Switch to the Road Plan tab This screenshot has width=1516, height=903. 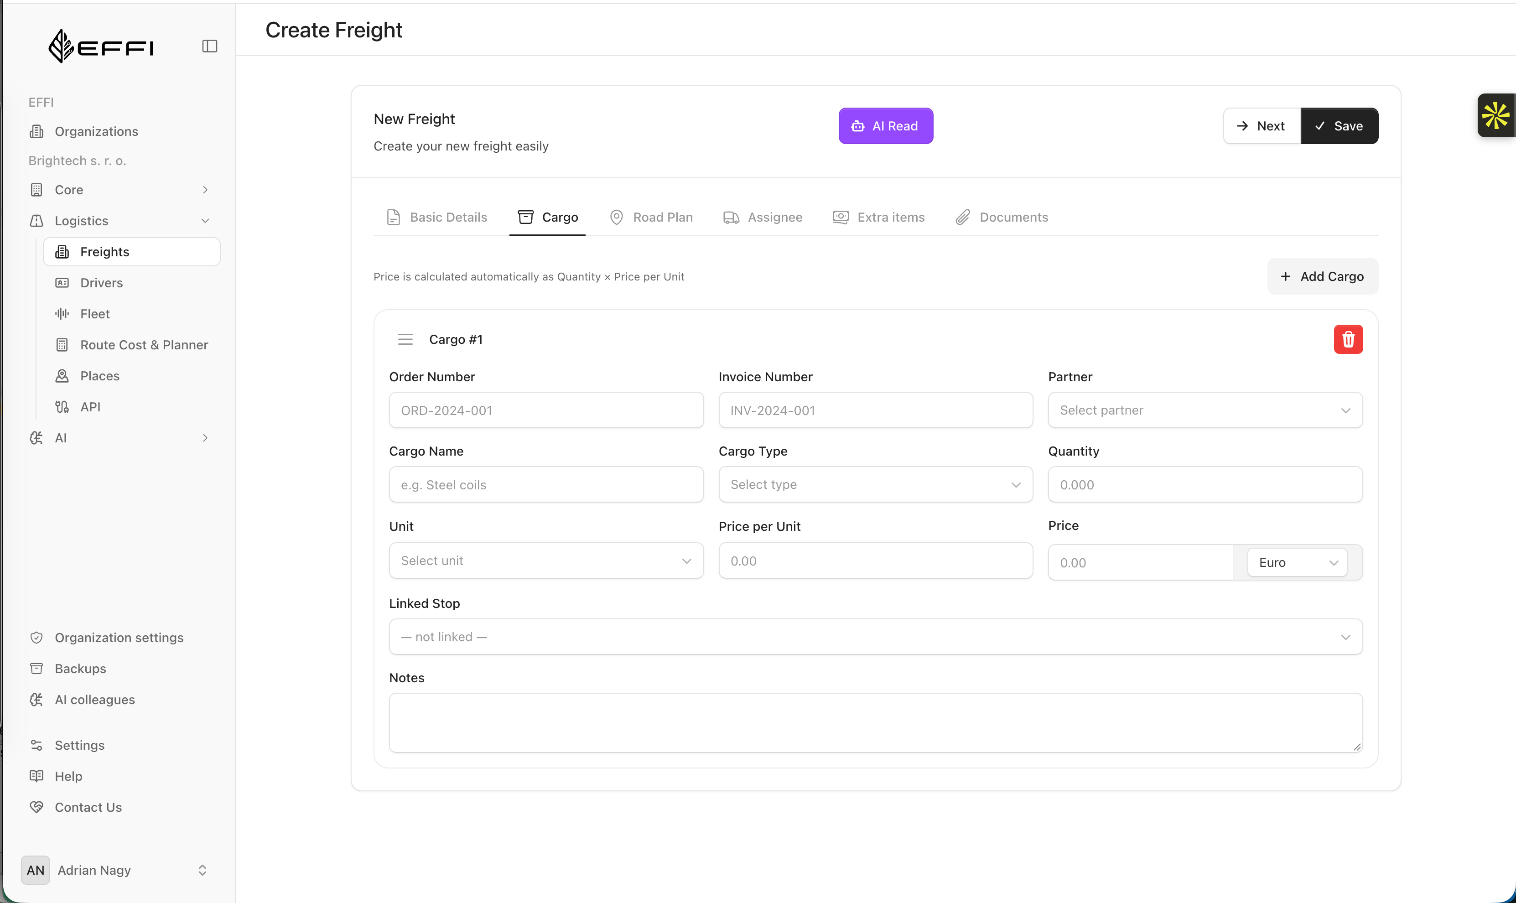pyautogui.click(x=651, y=217)
